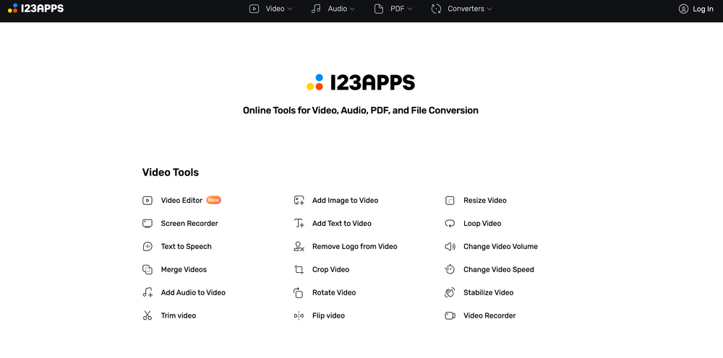Open the Rotate Video link

pos(334,292)
